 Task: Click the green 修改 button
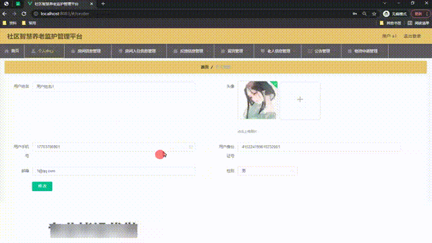[x=42, y=186]
